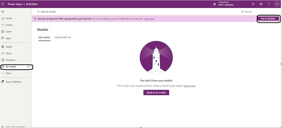Unpin AI models using the pin icon
Screen dimensions: 282x128
pyautogui.click(x=29, y=66)
